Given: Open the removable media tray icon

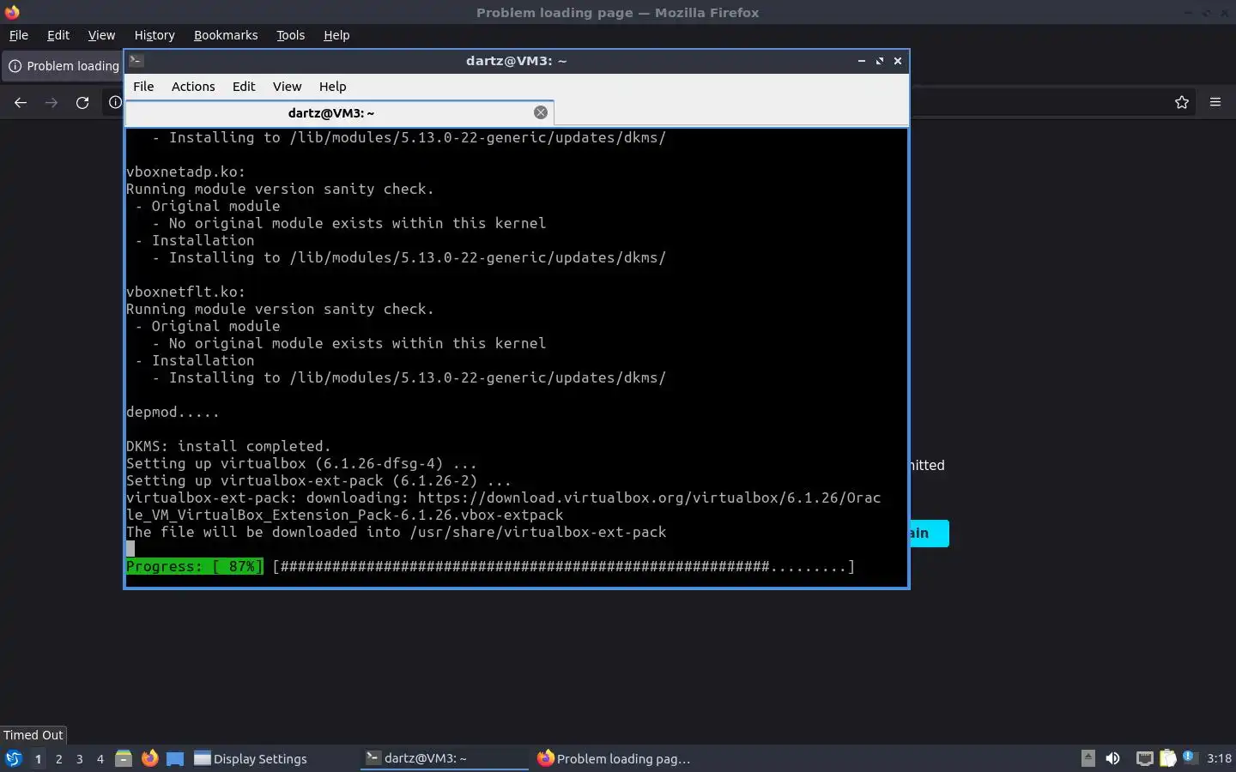Looking at the screenshot, I should (x=1088, y=758).
